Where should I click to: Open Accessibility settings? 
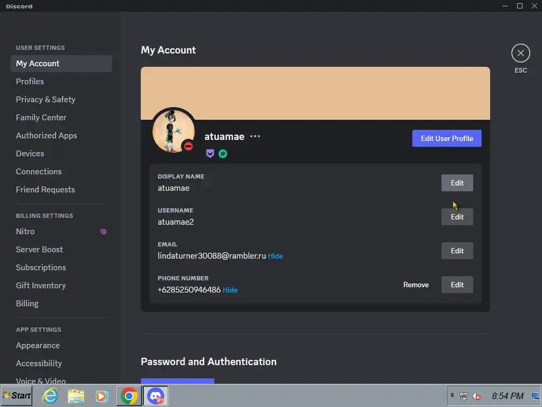coord(61,363)
